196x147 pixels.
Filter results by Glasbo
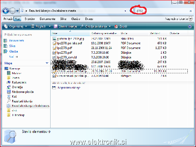point(76,19)
